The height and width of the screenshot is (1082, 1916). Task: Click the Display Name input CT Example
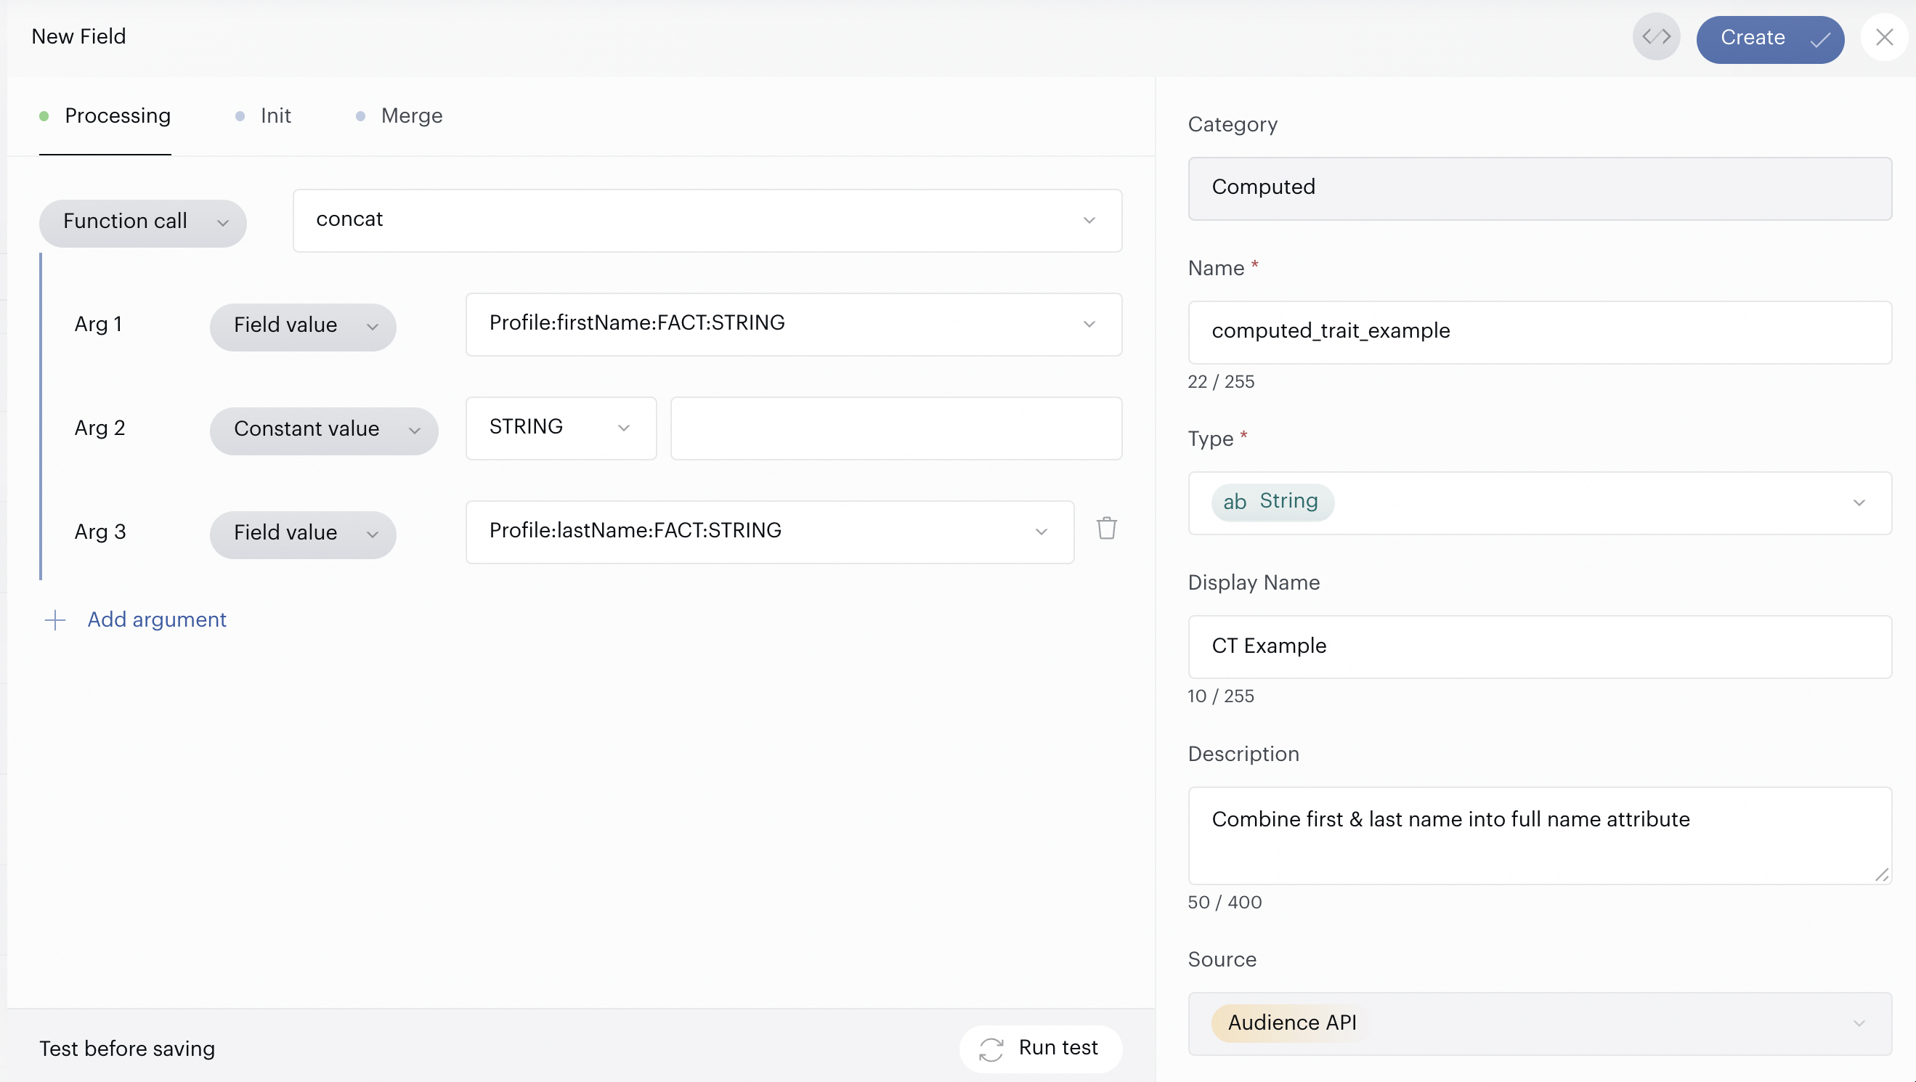tap(1539, 646)
